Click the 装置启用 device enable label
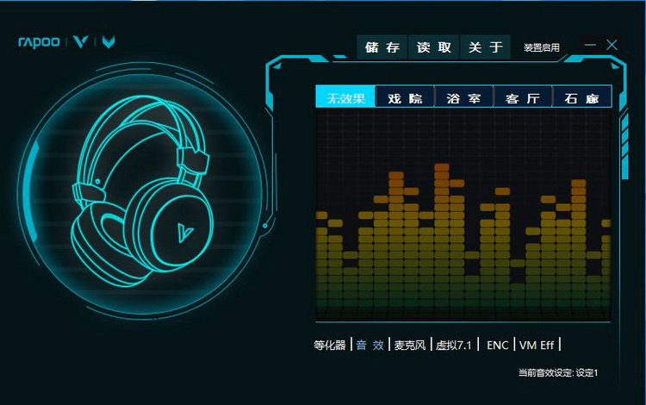This screenshot has height=405, width=646. tap(542, 47)
